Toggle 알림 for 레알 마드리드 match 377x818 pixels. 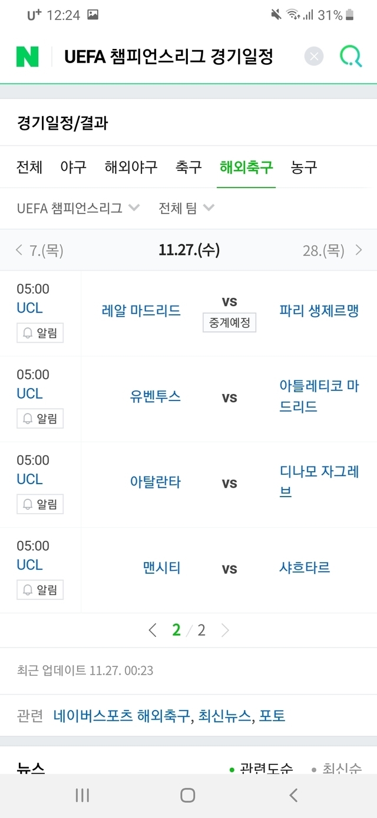(x=40, y=333)
